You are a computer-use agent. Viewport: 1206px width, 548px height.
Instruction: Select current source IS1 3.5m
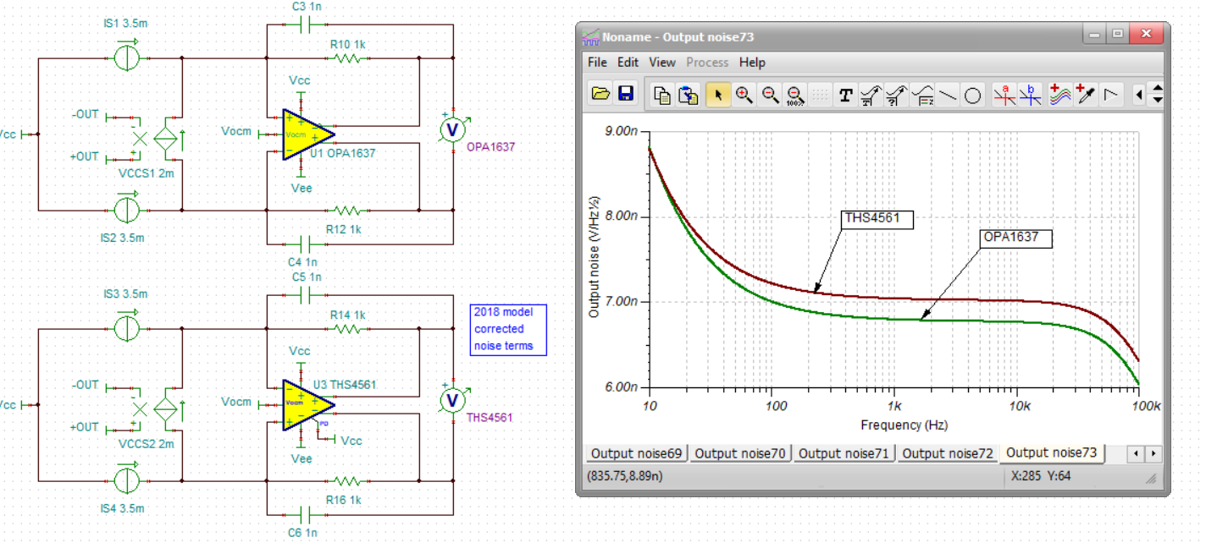[127, 58]
